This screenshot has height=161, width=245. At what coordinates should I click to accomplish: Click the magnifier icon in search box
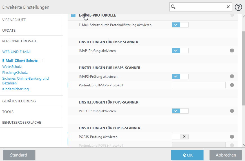pos(174,7)
